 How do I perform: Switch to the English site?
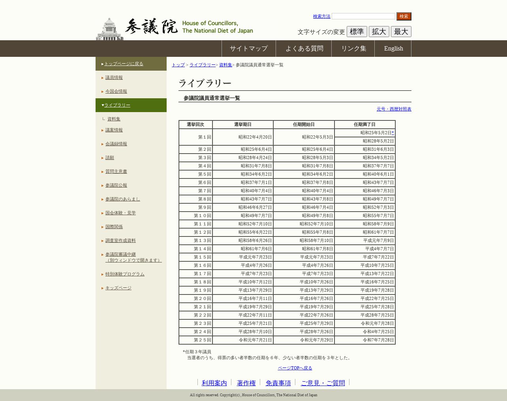[x=393, y=49]
